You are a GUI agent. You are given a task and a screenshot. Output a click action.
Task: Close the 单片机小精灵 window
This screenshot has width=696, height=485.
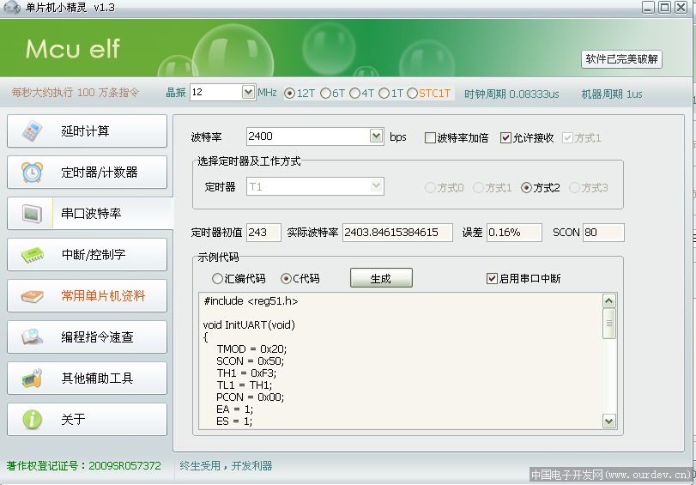(x=681, y=7)
